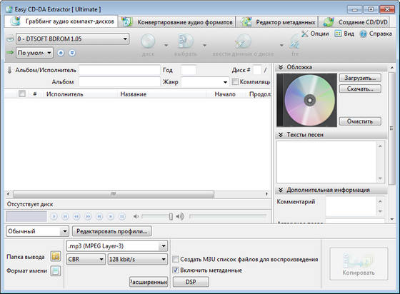Screen dimensions: 400x294
Task: Click the play playback button
Action: point(54,216)
